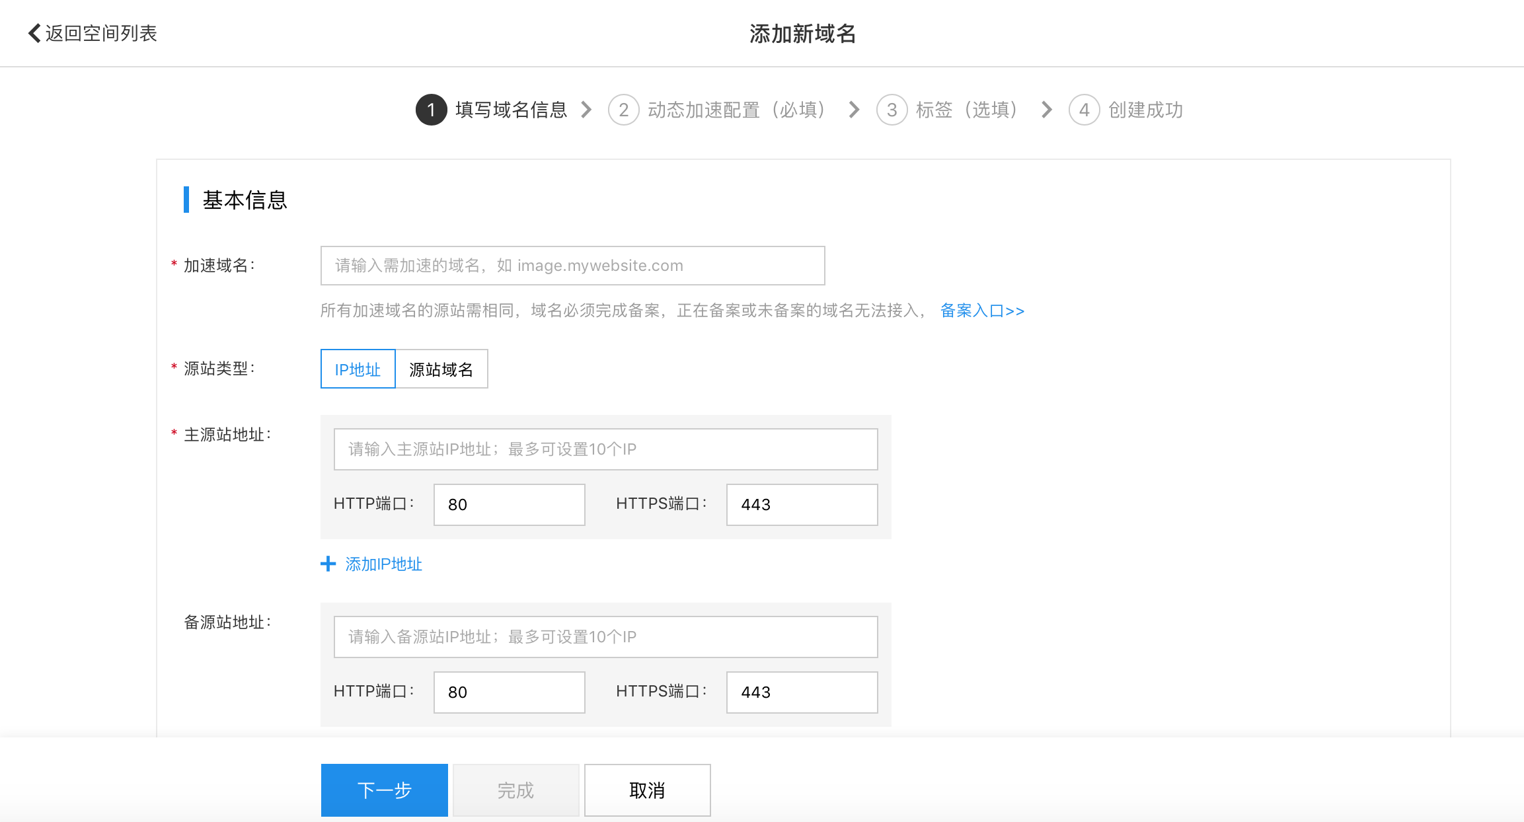Select 源站域名 origin type
Viewport: 1524px width, 822px height.
tap(441, 369)
